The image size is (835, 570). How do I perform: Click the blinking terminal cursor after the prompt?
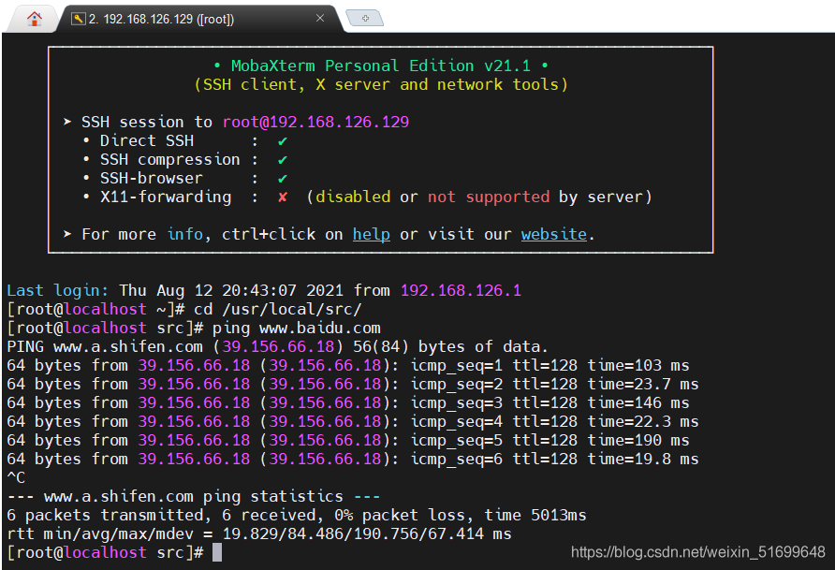point(217,552)
